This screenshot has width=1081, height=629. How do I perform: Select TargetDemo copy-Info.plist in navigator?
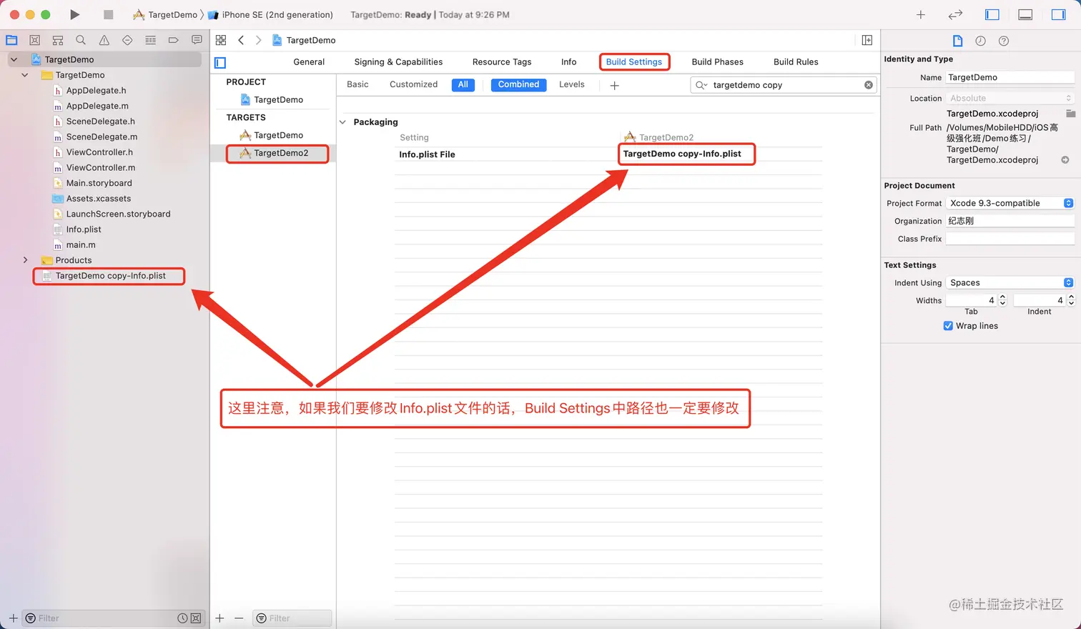point(109,276)
